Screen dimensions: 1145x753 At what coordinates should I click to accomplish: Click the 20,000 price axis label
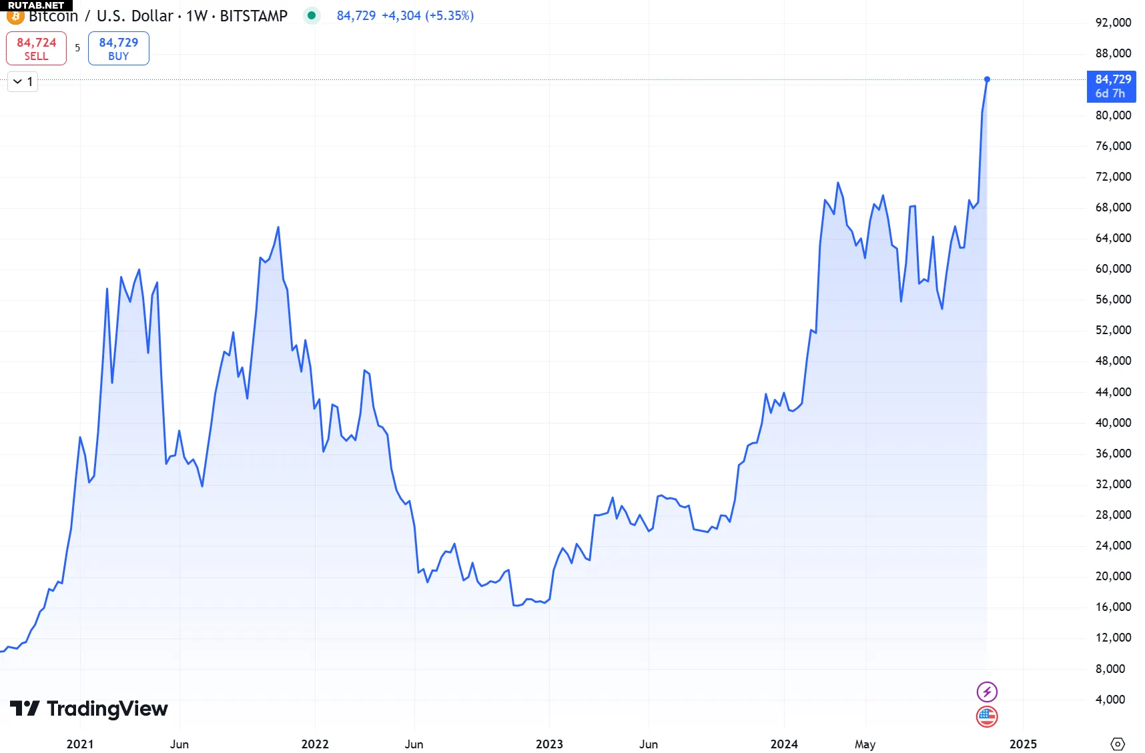pos(1114,576)
